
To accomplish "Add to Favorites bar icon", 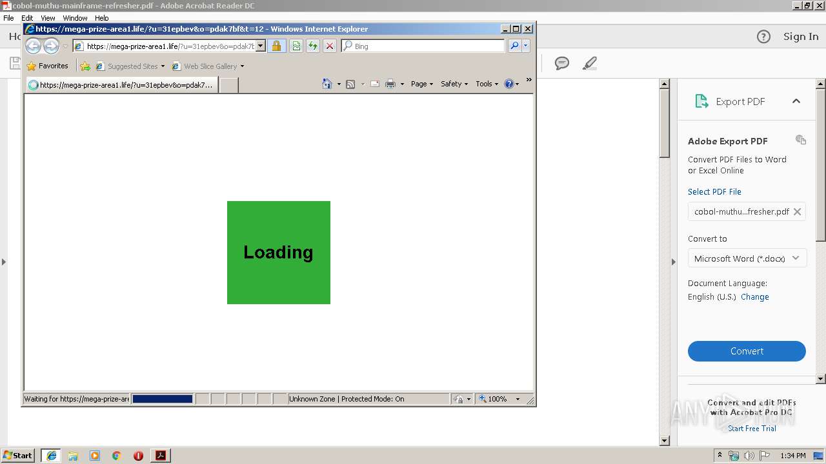I will click(85, 66).
